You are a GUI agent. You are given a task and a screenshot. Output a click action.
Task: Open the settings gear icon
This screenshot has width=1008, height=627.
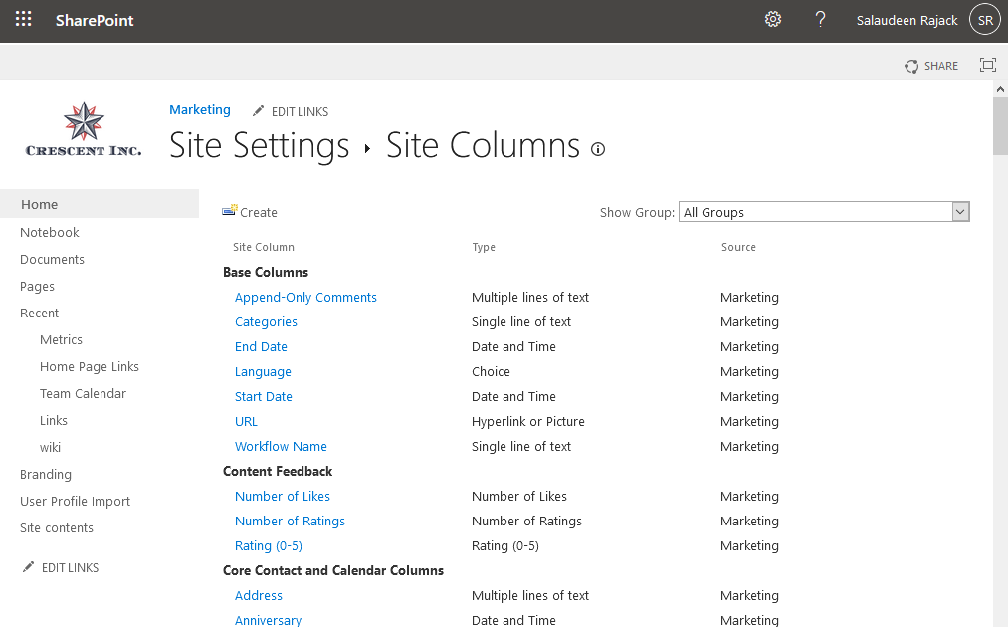click(773, 20)
